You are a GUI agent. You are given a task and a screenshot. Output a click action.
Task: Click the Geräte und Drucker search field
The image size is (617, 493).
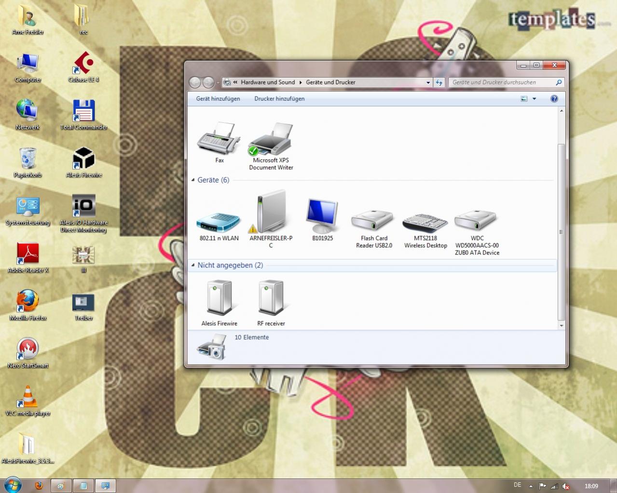(502, 82)
